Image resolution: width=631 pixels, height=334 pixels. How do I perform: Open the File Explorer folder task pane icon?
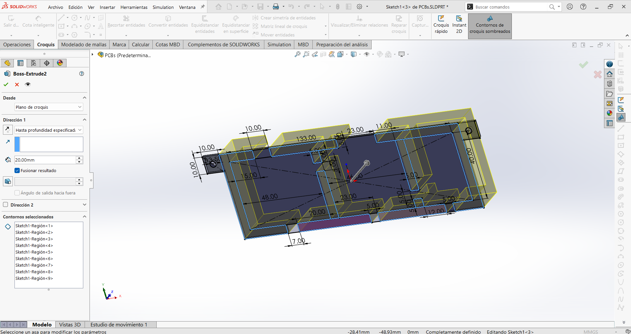click(x=610, y=94)
